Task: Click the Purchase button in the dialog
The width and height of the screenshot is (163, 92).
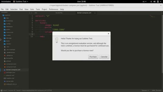Action: pos(93,57)
